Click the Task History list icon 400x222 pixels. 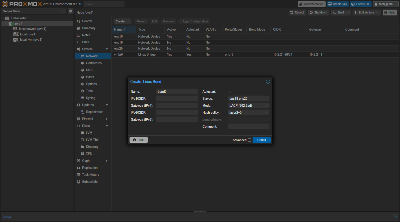click(x=79, y=175)
